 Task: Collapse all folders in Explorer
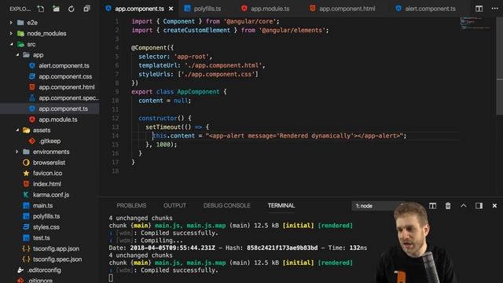86,9
